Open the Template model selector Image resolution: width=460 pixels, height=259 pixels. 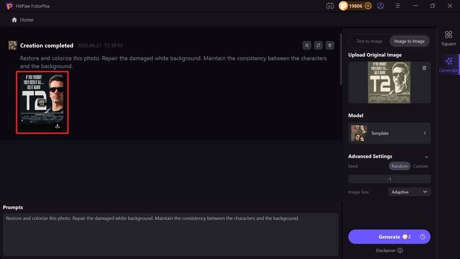coord(389,133)
